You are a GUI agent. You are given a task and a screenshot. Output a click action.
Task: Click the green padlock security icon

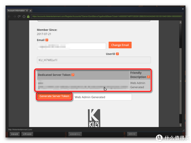click(x=28, y=16)
